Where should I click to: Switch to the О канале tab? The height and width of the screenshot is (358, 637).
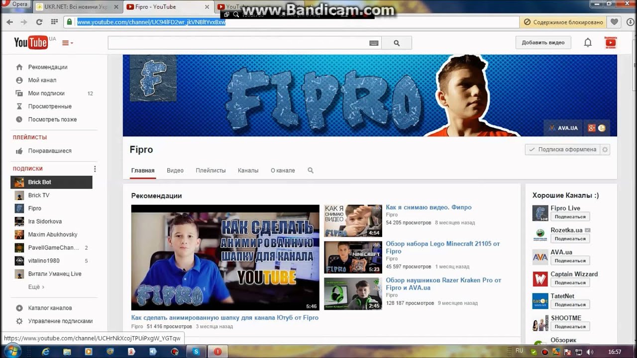pos(283,171)
